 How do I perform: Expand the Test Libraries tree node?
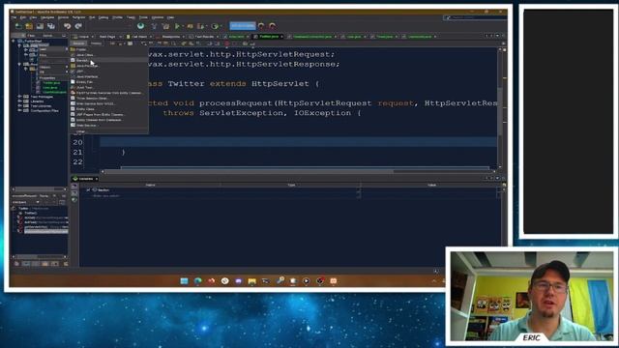(x=19, y=105)
